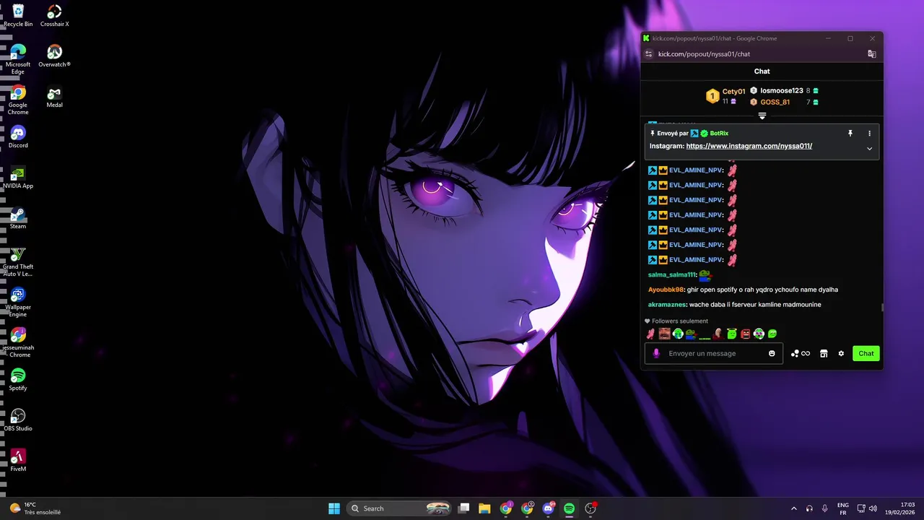
Task: Open jesseuminah Chrome profile shortcut
Action: tap(18, 342)
